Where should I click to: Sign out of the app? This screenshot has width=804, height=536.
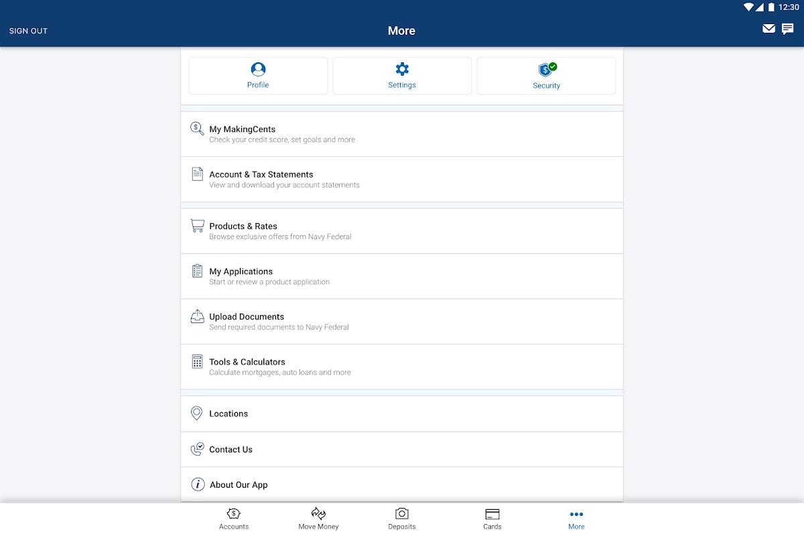(x=28, y=31)
